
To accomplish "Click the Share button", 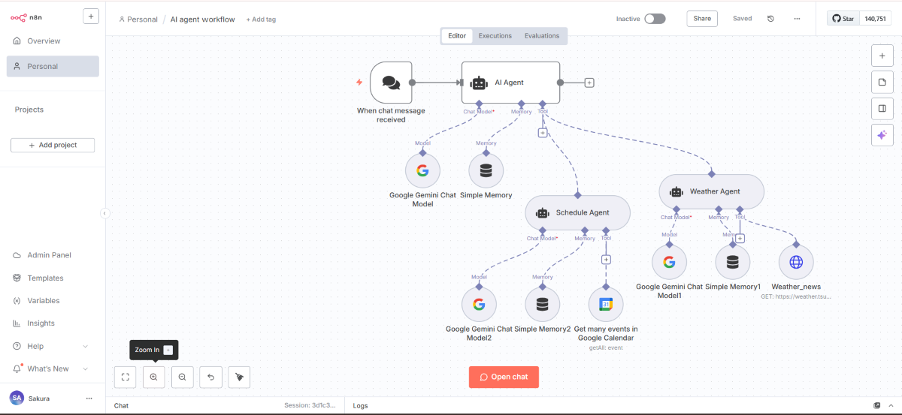I will pos(701,19).
